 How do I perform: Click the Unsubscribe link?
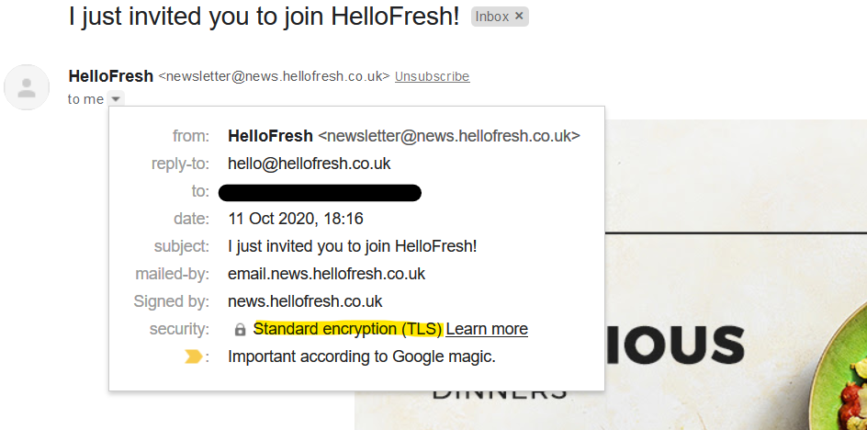432,76
